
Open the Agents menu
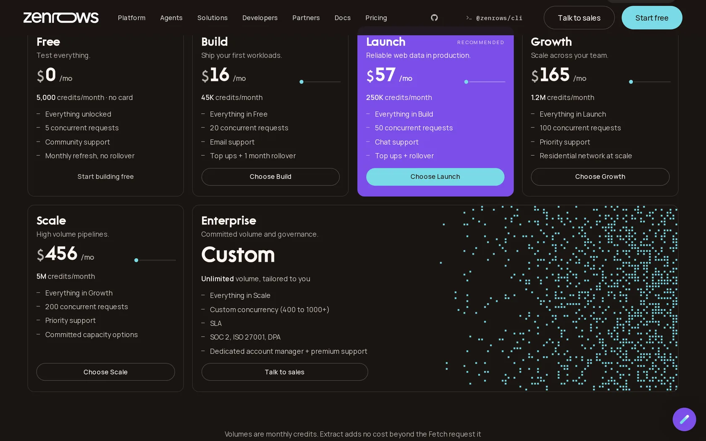(x=171, y=18)
